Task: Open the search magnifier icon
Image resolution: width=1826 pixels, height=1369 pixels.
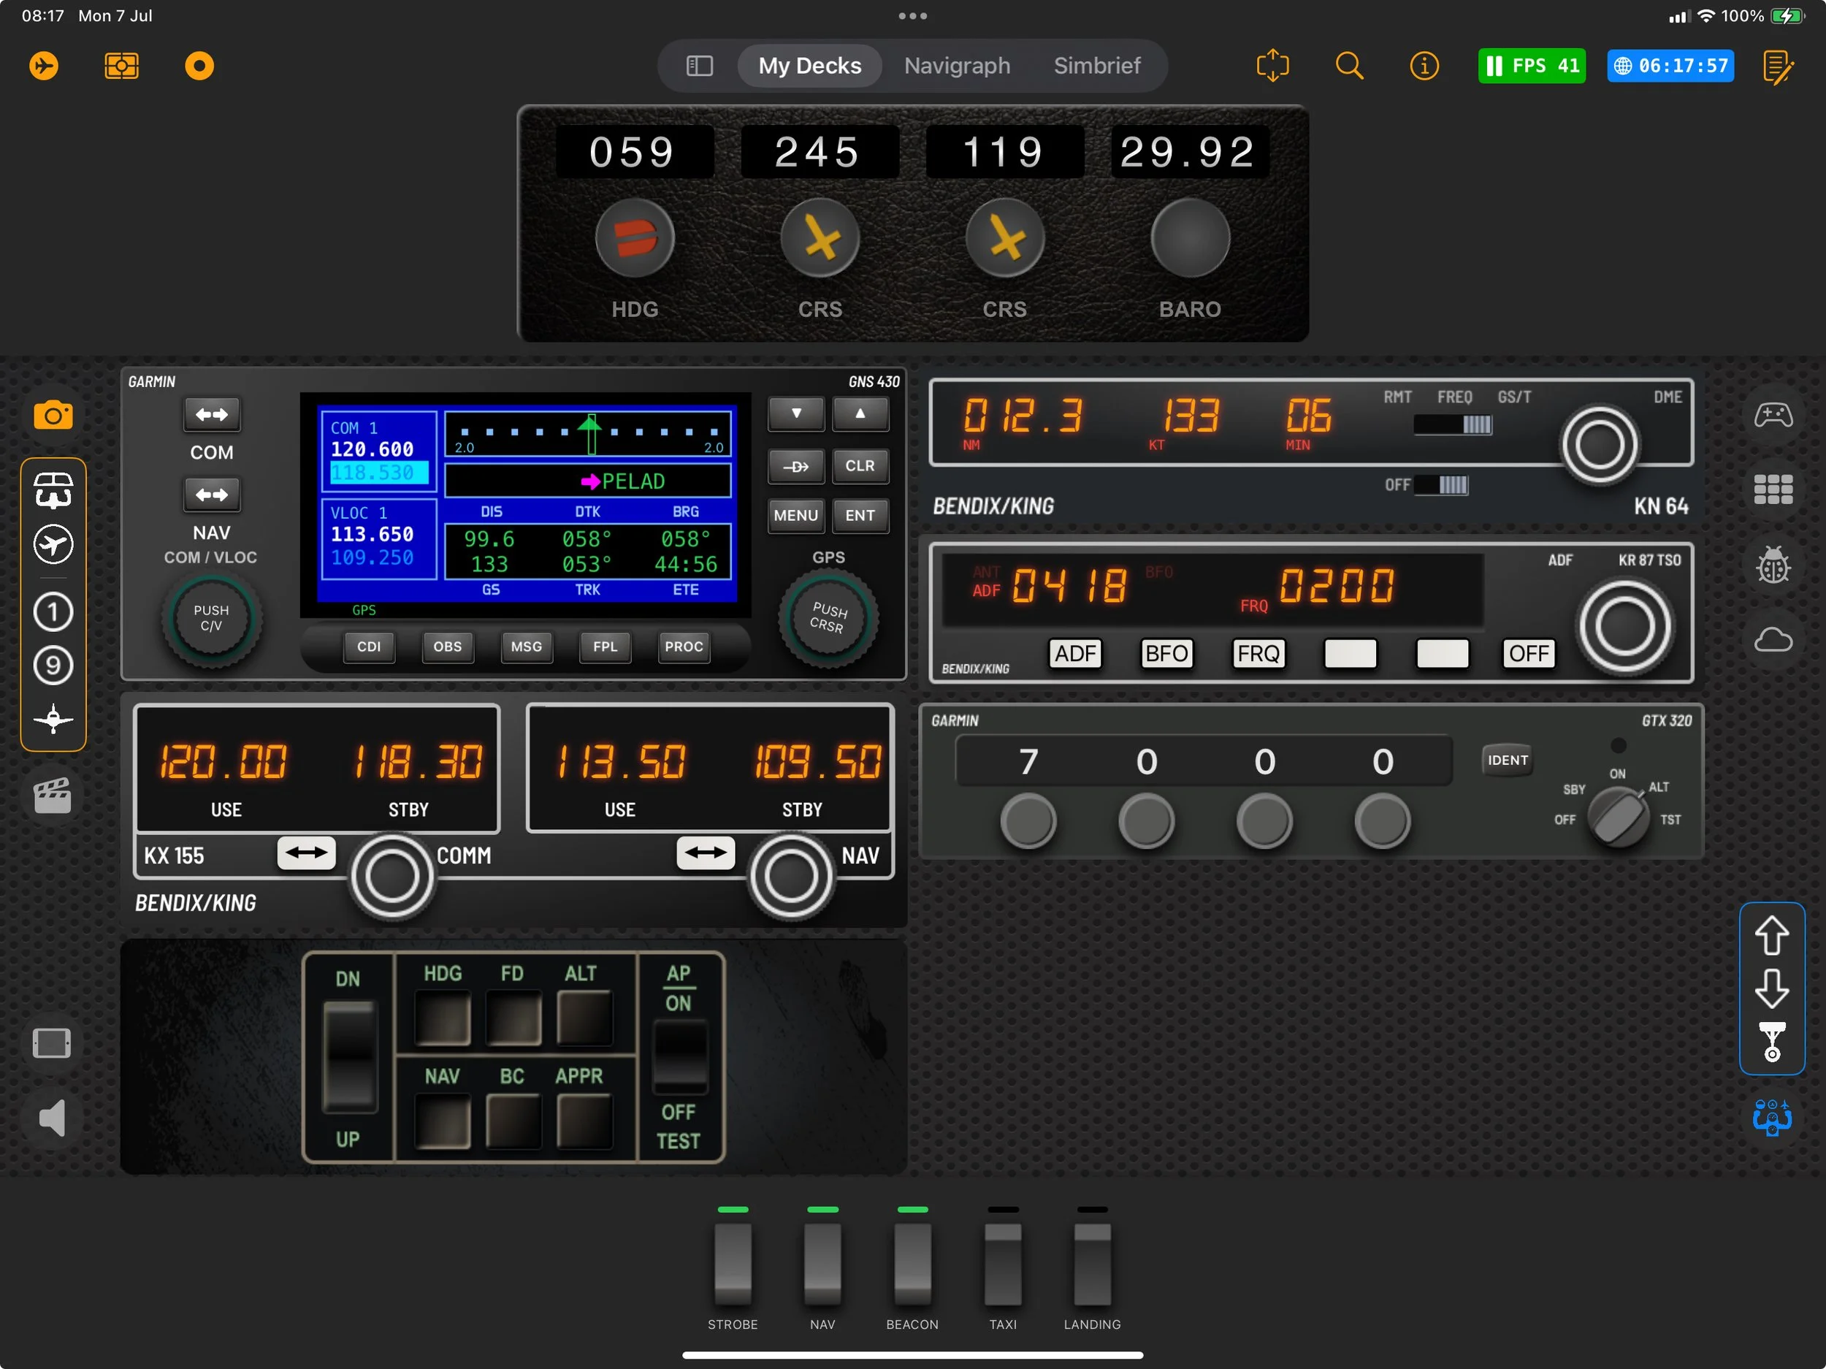Action: click(x=1349, y=65)
